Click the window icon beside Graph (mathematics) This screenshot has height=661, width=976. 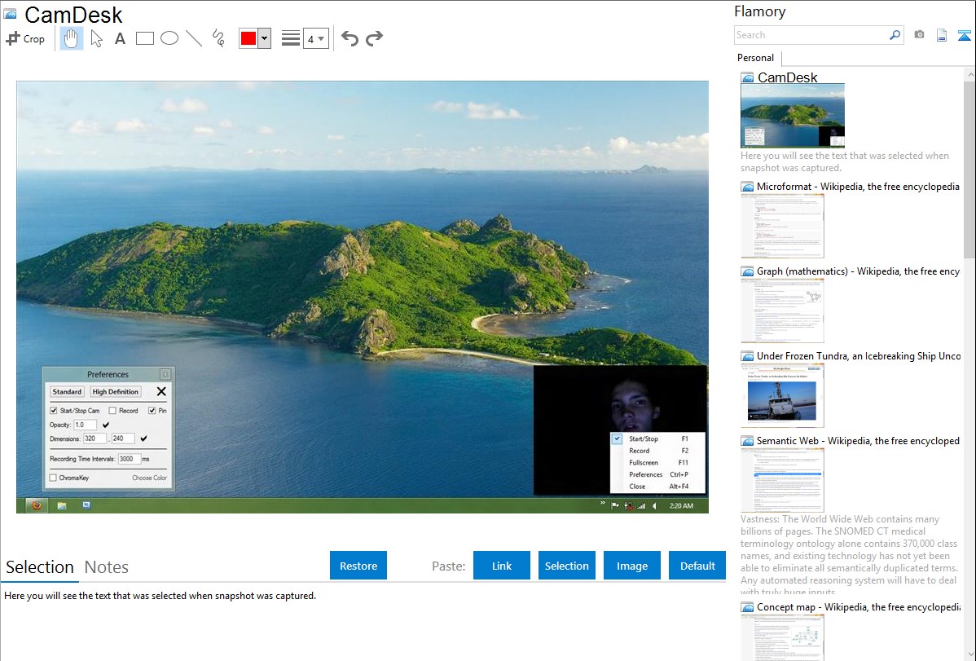point(747,271)
